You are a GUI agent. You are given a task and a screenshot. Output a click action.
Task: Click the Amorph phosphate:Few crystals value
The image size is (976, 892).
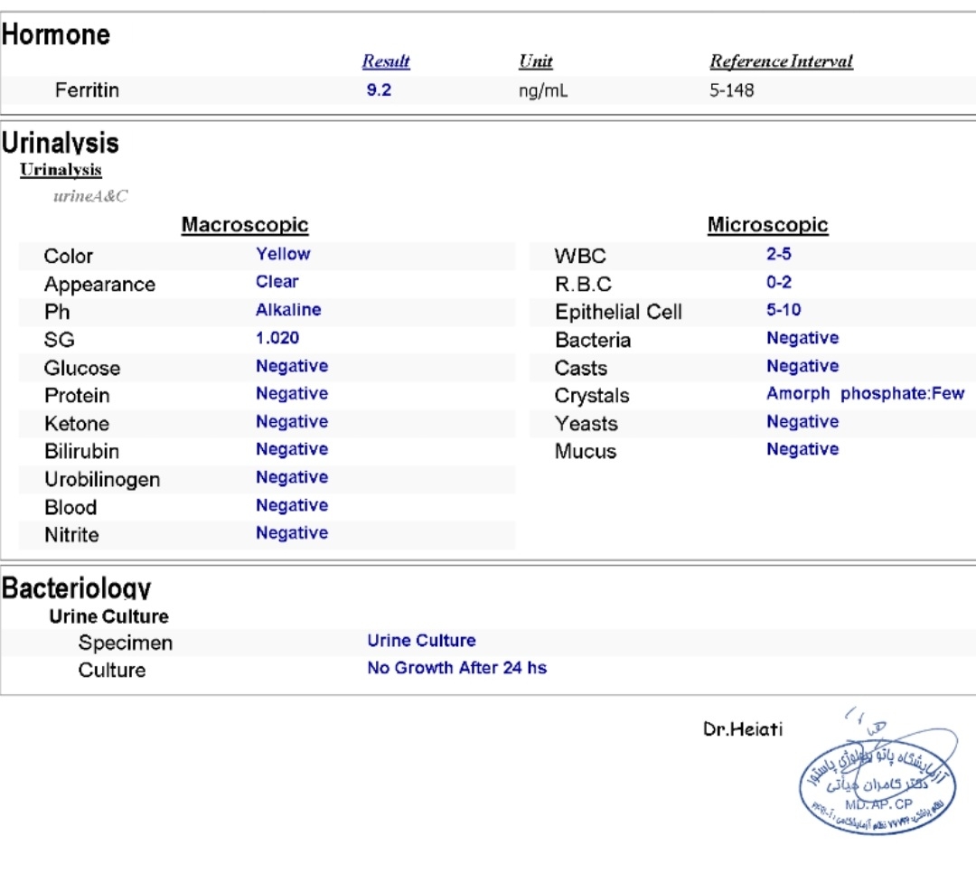coord(865,393)
